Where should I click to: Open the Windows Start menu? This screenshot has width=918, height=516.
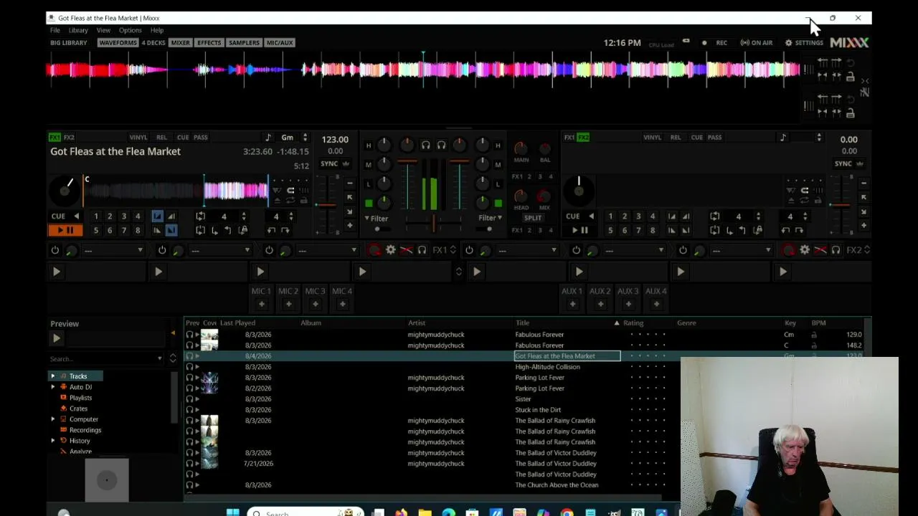pyautogui.click(x=232, y=512)
